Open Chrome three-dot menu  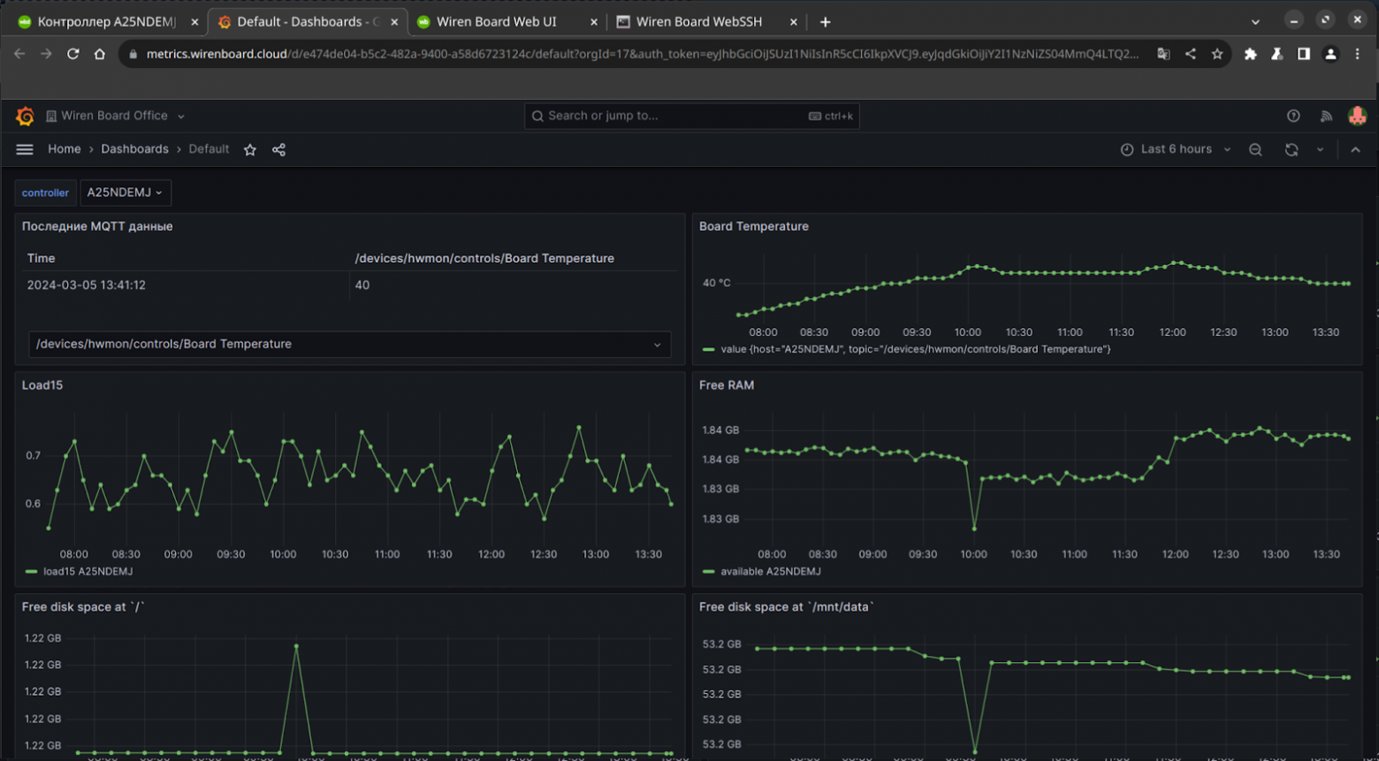click(x=1358, y=54)
